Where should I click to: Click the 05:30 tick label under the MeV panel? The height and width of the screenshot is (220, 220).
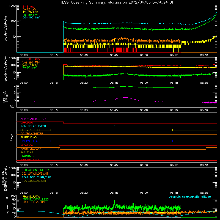(84, 83)
